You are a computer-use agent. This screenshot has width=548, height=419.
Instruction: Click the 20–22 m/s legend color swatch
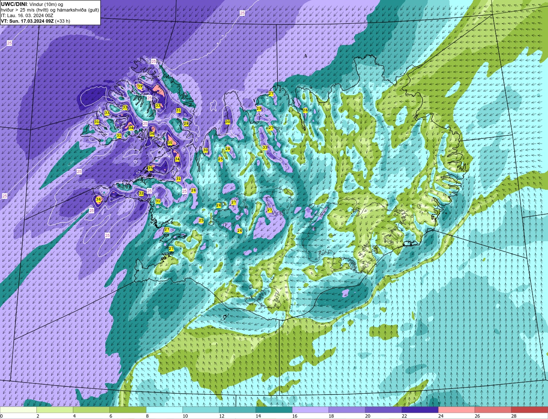[x=384, y=410]
